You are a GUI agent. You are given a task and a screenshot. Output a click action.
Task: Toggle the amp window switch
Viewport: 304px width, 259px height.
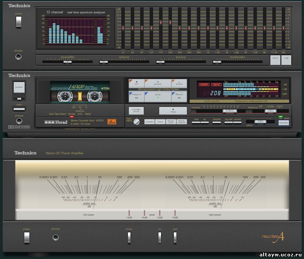196,122
